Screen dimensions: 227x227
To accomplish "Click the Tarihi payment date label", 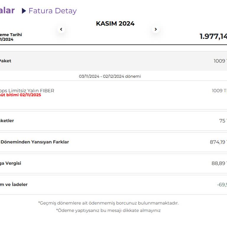I will click(x=11, y=35).
